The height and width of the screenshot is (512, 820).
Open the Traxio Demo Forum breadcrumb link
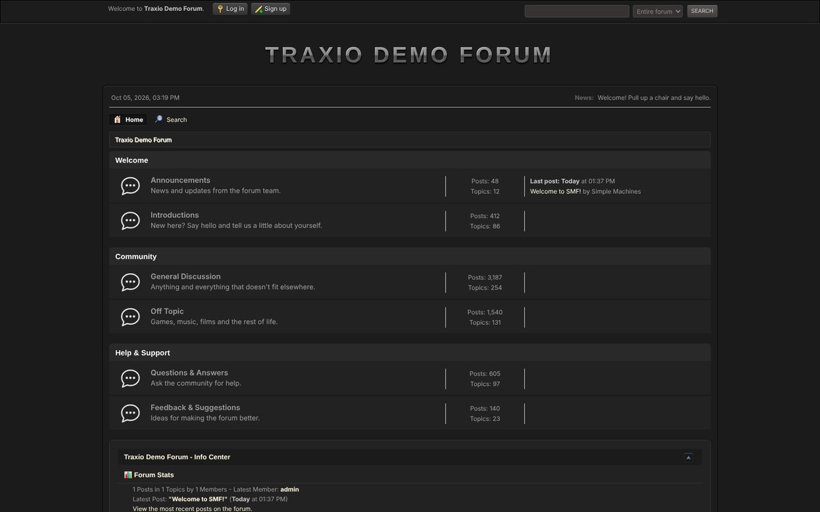point(143,140)
